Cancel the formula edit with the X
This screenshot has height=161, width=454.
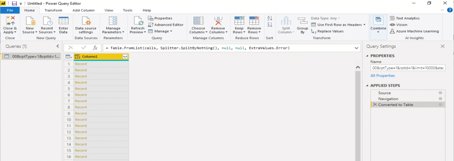coord(71,48)
